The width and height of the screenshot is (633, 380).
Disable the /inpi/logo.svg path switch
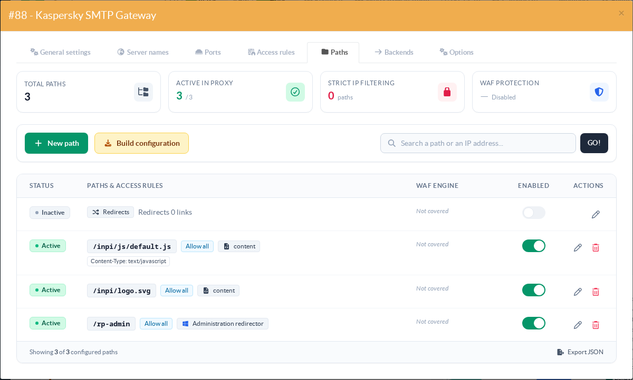click(534, 290)
